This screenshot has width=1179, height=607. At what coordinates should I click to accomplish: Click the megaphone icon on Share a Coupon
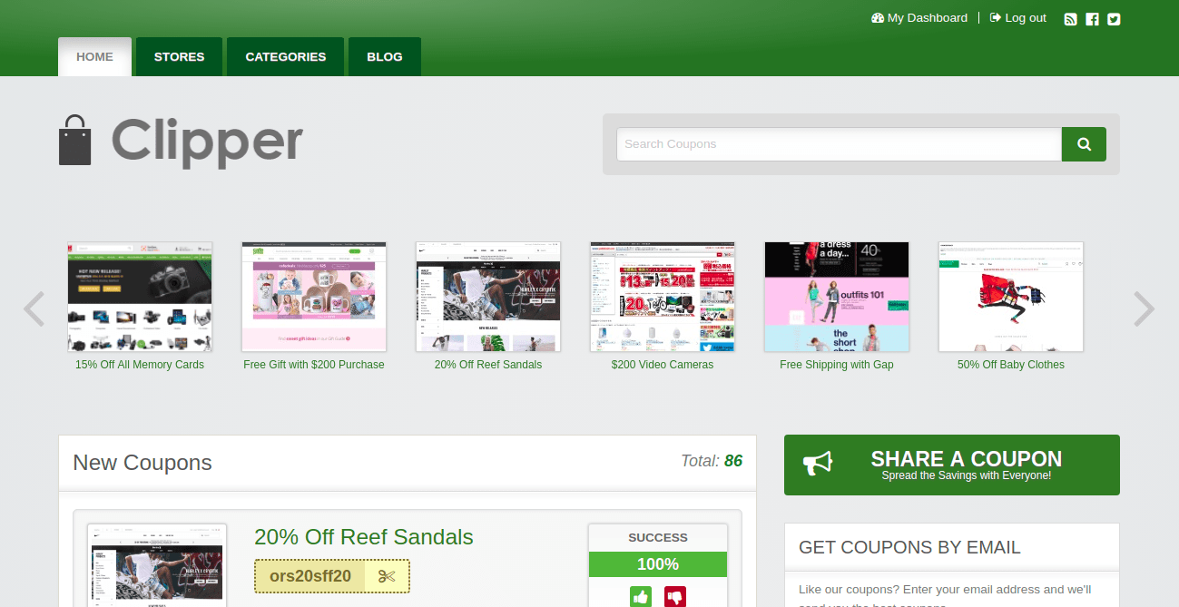tap(817, 465)
